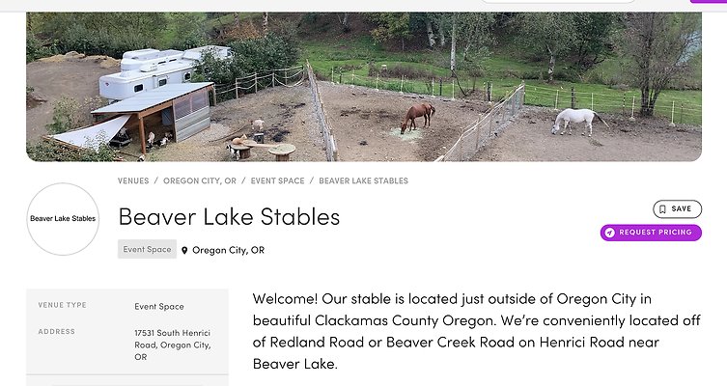Screen dimensions: 727x386
Task: Click the gray Event Space tag
Action: click(147, 249)
